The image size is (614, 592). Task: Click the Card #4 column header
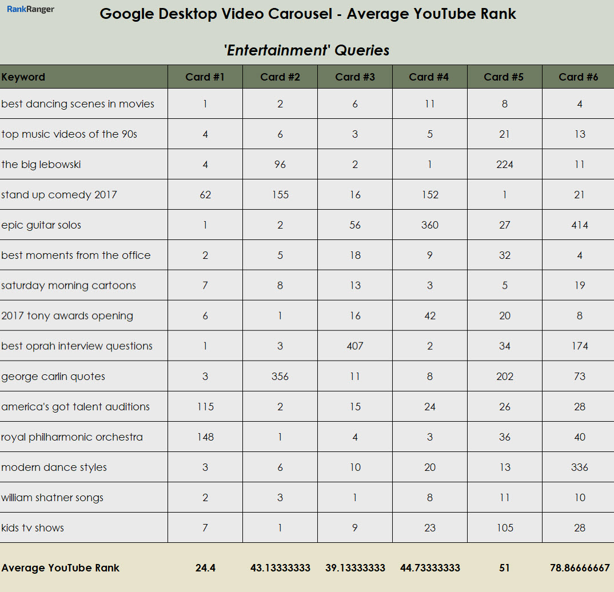point(429,77)
